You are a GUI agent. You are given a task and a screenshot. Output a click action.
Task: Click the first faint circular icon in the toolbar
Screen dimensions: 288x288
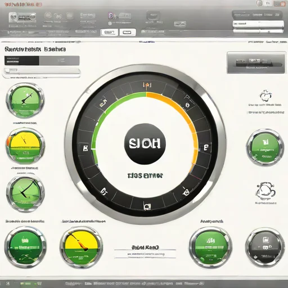[x=48, y=15]
